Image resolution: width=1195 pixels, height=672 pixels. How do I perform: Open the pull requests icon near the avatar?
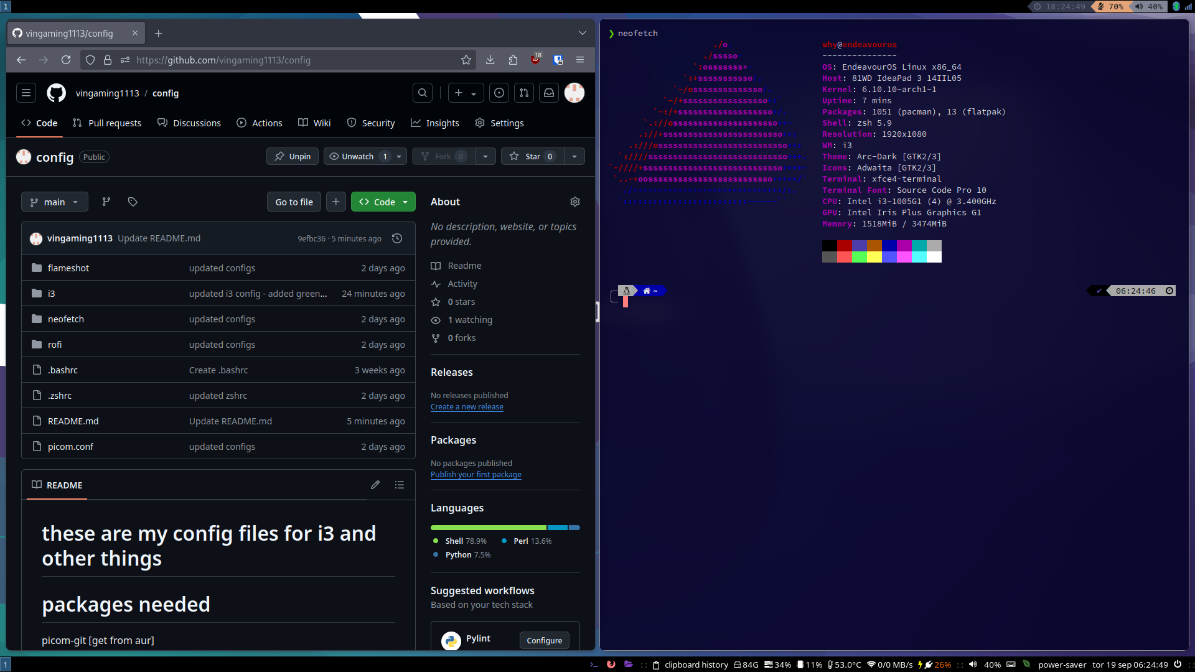[x=523, y=93]
